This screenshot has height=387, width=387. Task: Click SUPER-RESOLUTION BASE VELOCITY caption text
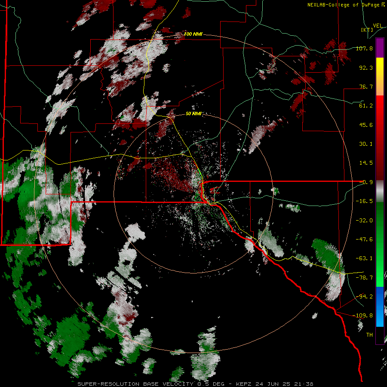point(136,384)
